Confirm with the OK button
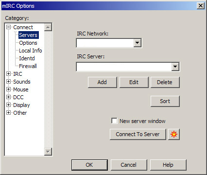This screenshot has width=207, height=175. [89, 165]
